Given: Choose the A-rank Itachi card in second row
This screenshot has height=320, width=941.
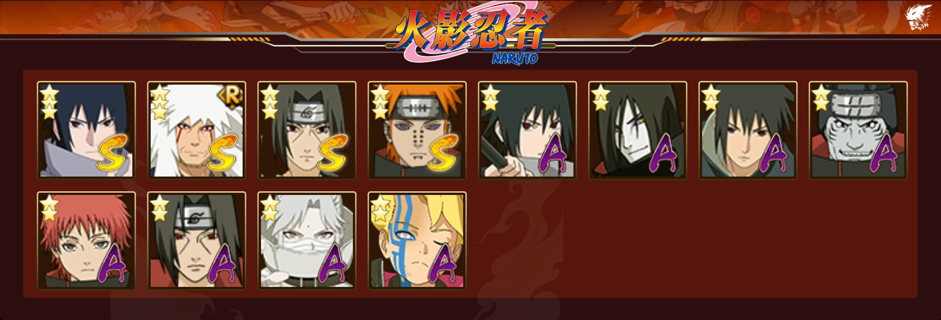Looking at the screenshot, I should click(x=197, y=241).
